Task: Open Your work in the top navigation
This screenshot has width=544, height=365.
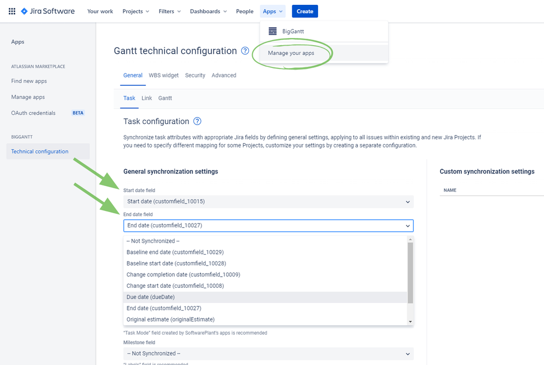Action: coord(100,11)
